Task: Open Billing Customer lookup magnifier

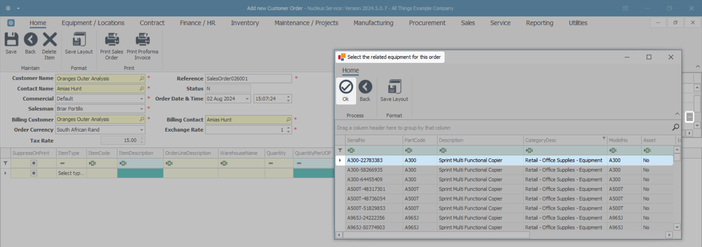Action: coord(142,119)
